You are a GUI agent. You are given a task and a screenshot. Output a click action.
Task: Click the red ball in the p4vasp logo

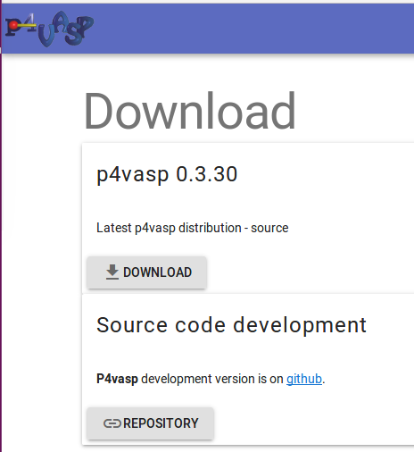tap(13, 26)
